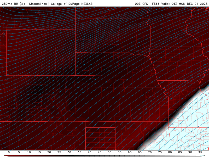Click the colorbar label "10"
The height and width of the screenshot is (157, 209).
coord(29,152)
